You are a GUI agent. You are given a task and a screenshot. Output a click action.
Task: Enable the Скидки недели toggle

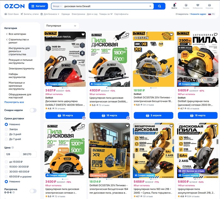click(x=33, y=110)
